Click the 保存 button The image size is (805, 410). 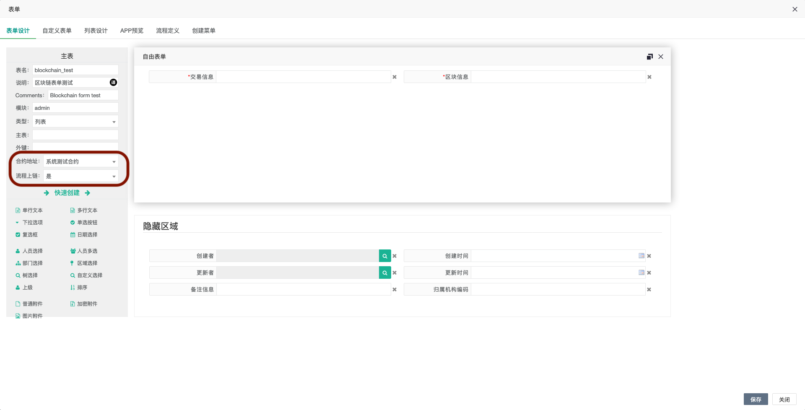756,400
